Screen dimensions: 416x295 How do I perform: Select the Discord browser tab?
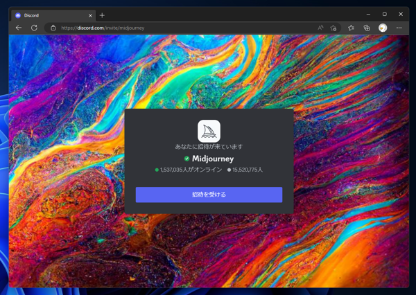tap(54, 15)
